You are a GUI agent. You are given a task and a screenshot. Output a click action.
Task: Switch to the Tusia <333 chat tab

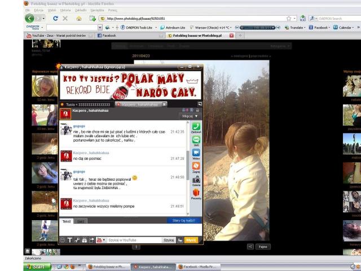click(x=86, y=104)
